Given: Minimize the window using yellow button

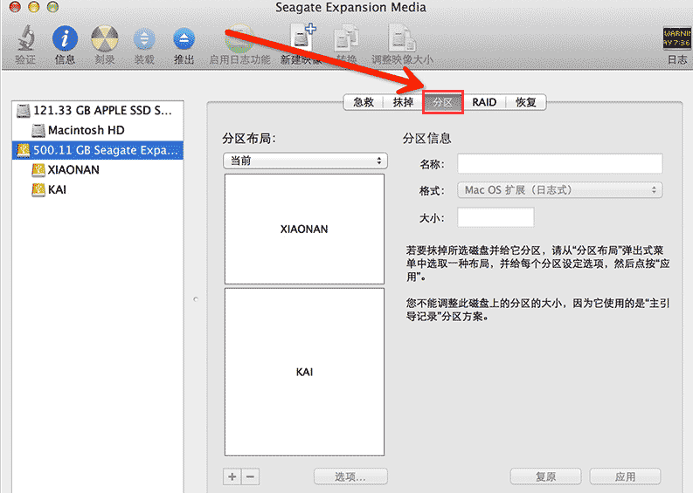Looking at the screenshot, I should point(34,7).
